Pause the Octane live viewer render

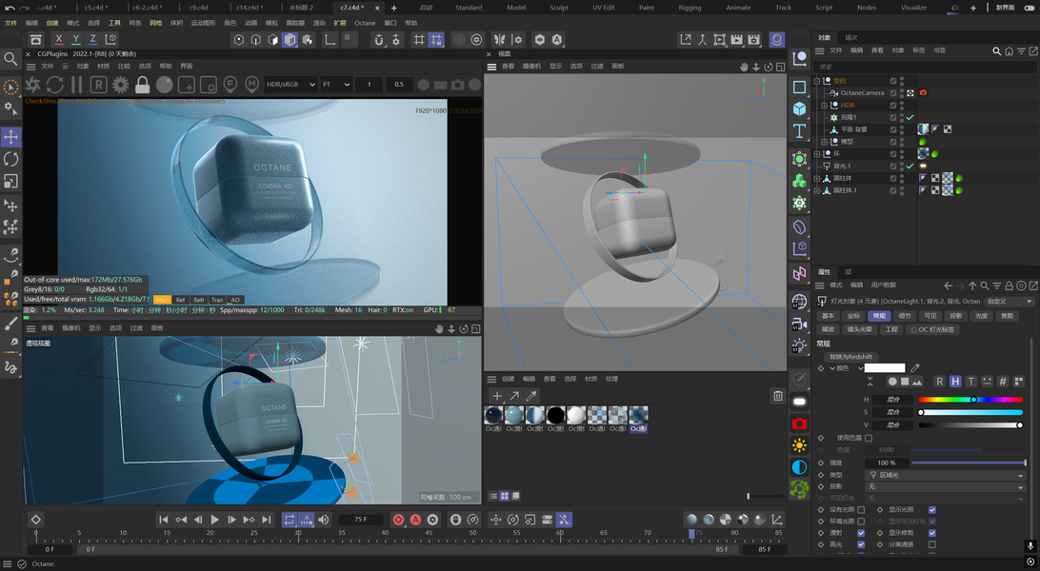[77, 85]
